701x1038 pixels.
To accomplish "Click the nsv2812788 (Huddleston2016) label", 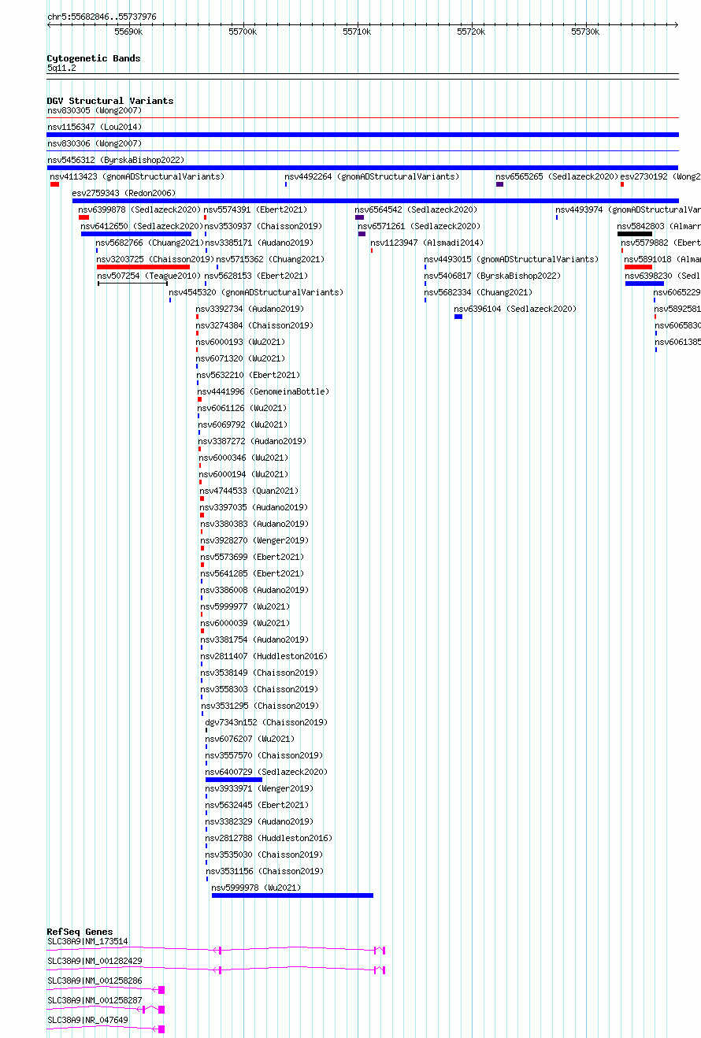I will 269,838.
